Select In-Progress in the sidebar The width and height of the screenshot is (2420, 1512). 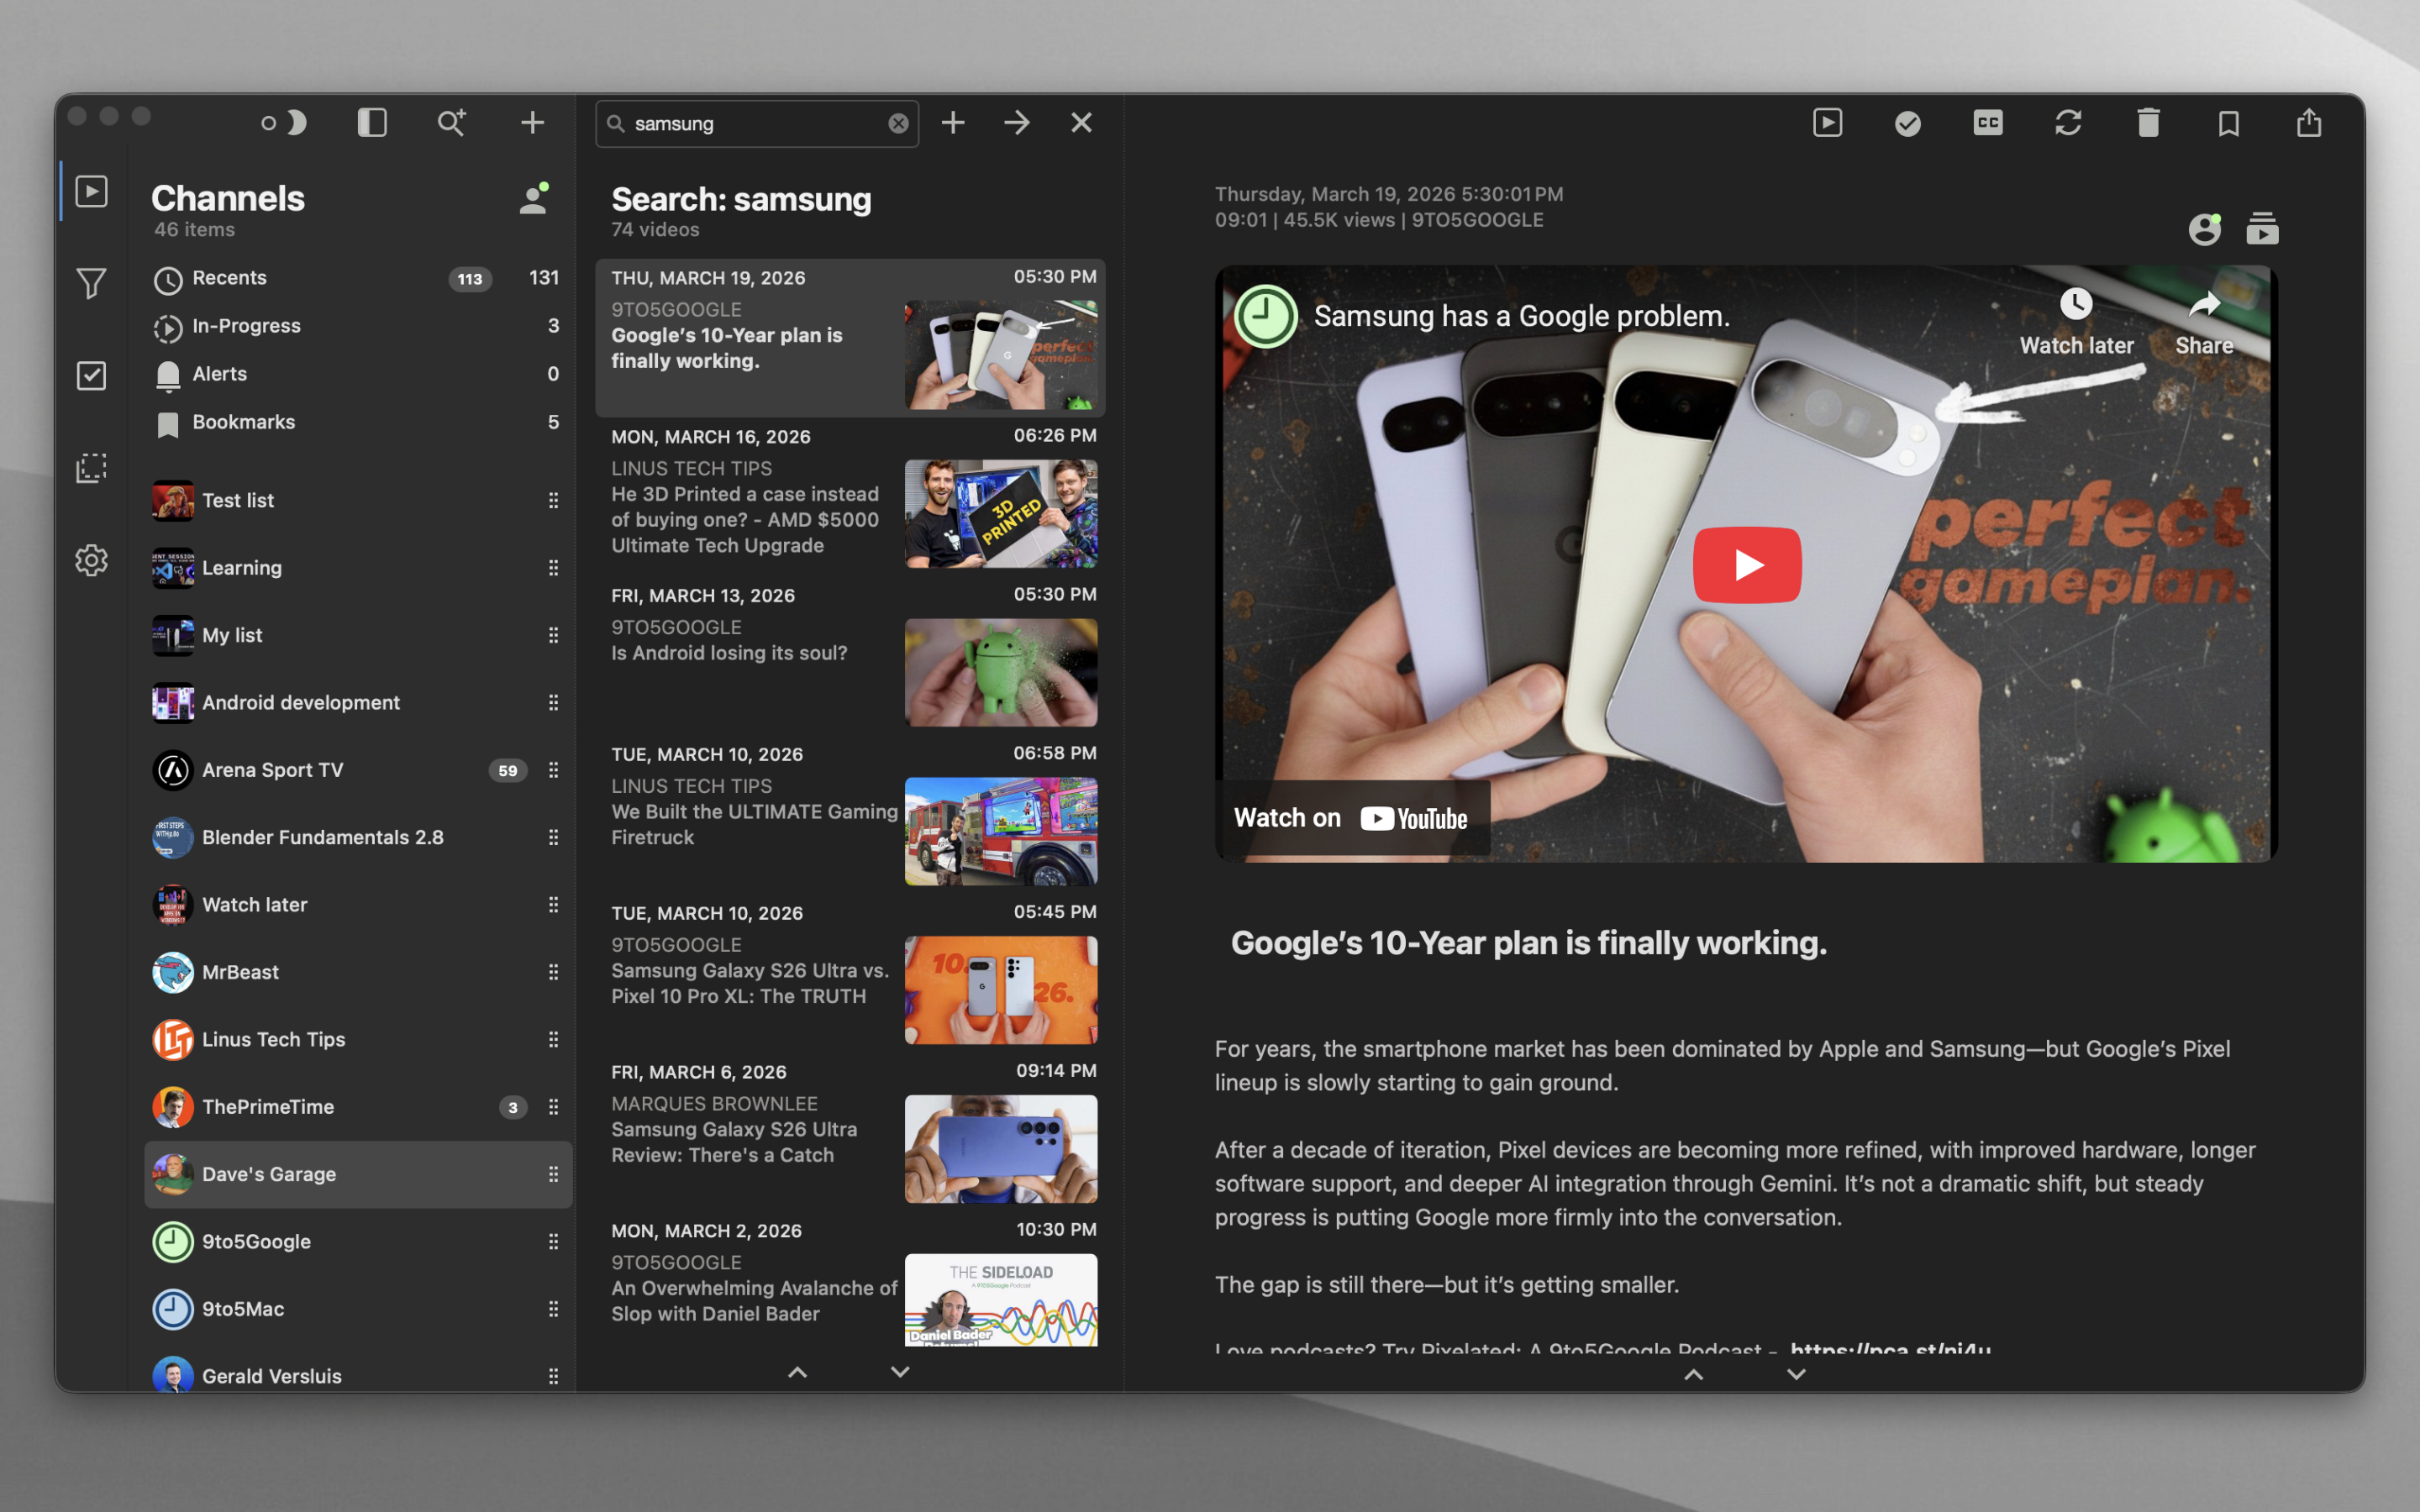pyautogui.click(x=357, y=327)
